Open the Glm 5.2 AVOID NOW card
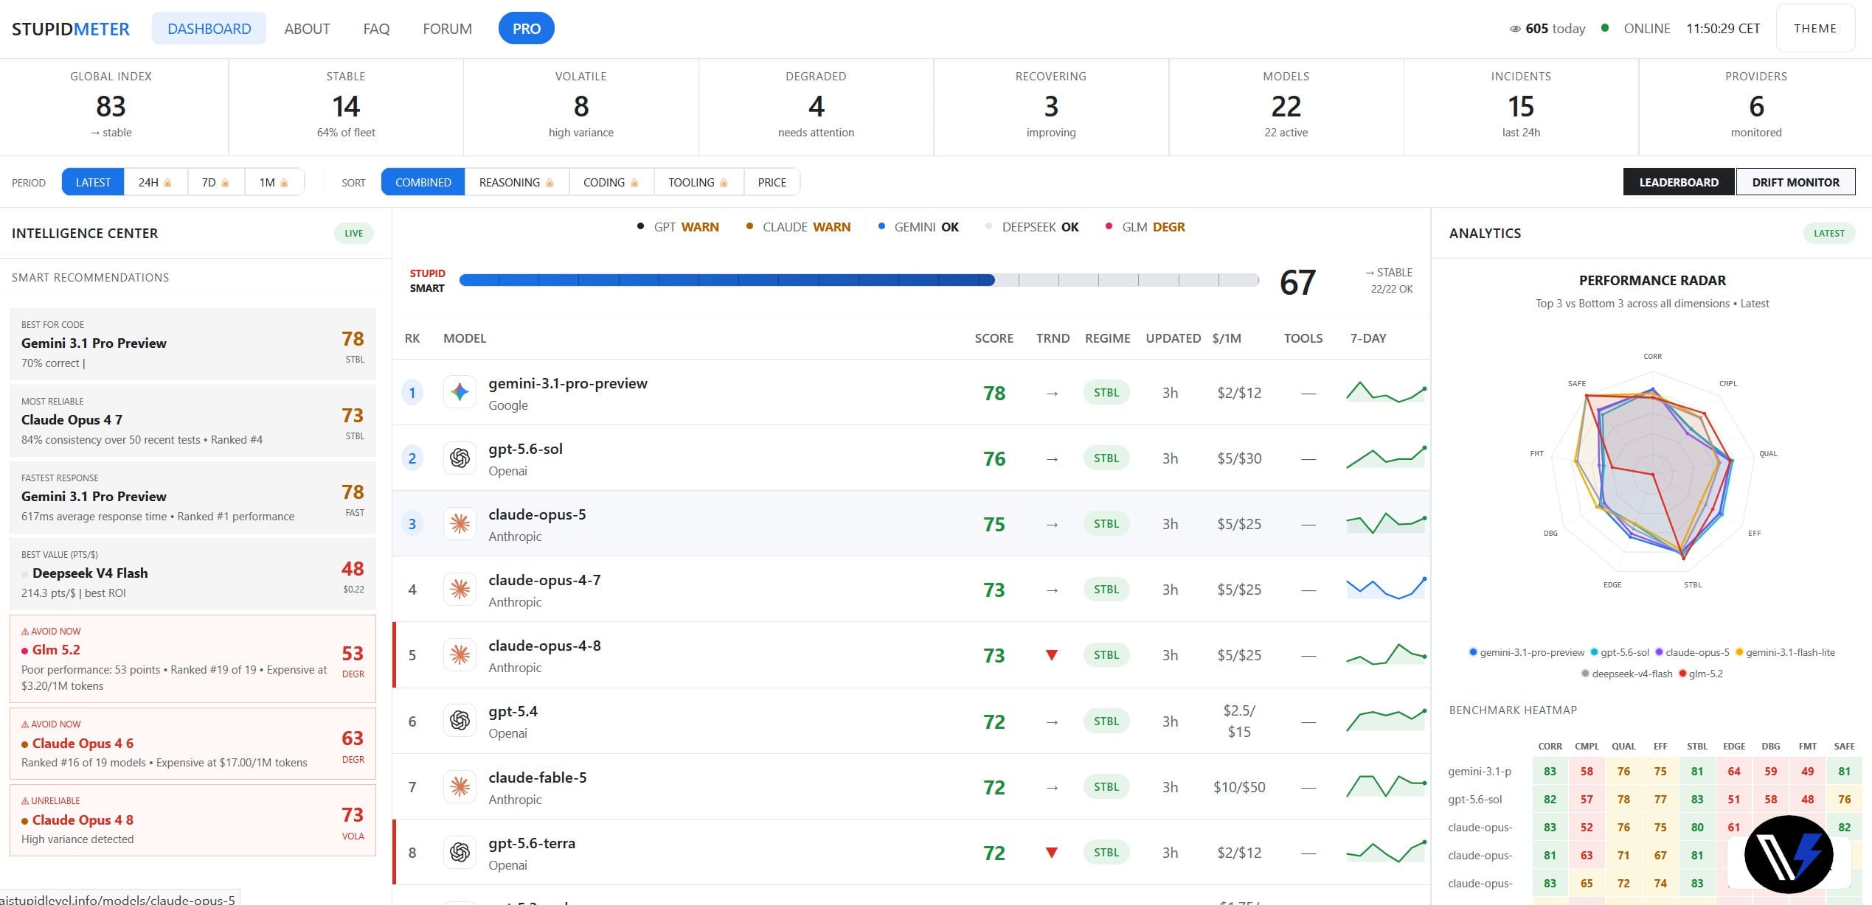Image resolution: width=1872 pixels, height=905 pixels. [x=193, y=659]
